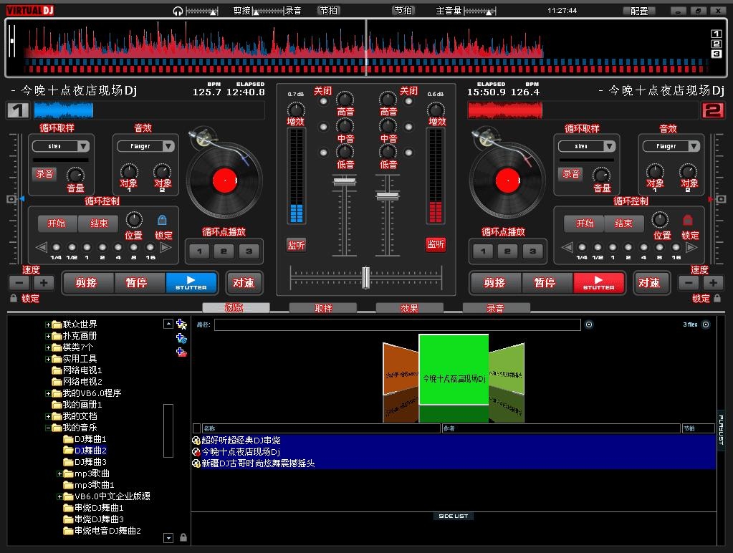
Task: Toggle the left channel 中音 kill button
Action: pos(323,127)
